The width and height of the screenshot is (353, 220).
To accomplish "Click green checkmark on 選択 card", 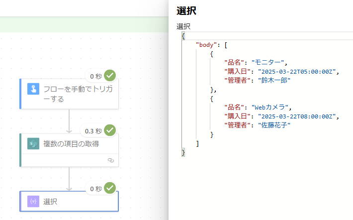I will (110, 188).
